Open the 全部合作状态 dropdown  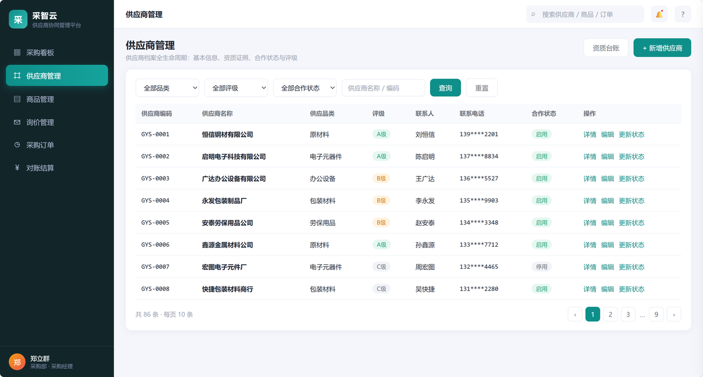(305, 88)
